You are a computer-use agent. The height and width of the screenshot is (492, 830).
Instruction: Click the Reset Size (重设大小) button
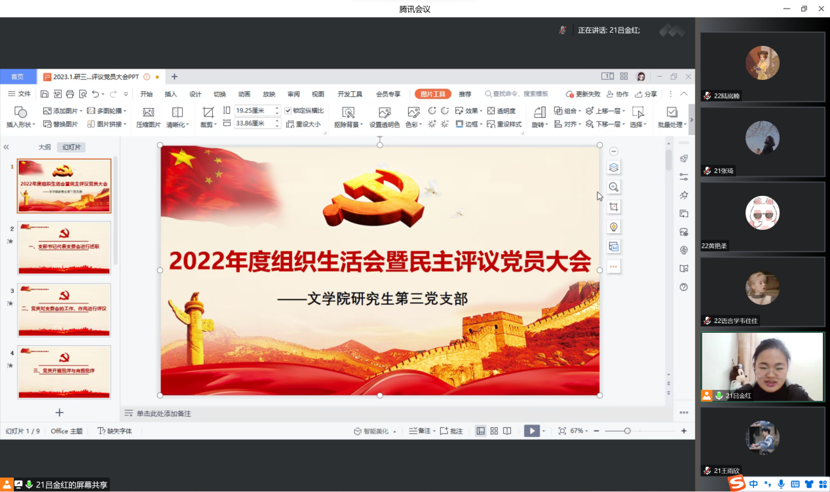pos(304,124)
